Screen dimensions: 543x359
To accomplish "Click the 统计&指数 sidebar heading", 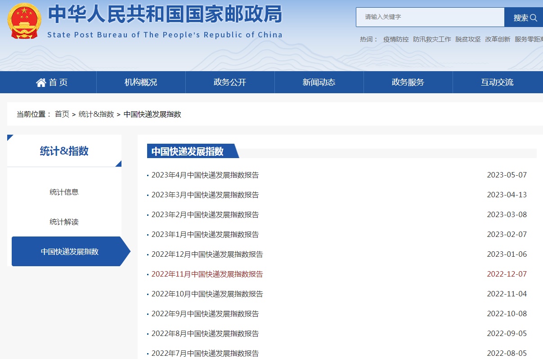I will [64, 151].
